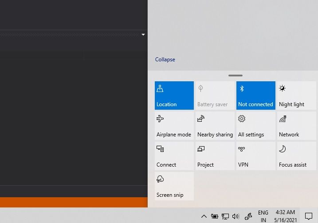Close the Action Center notification icon

pyautogui.click(x=309, y=216)
